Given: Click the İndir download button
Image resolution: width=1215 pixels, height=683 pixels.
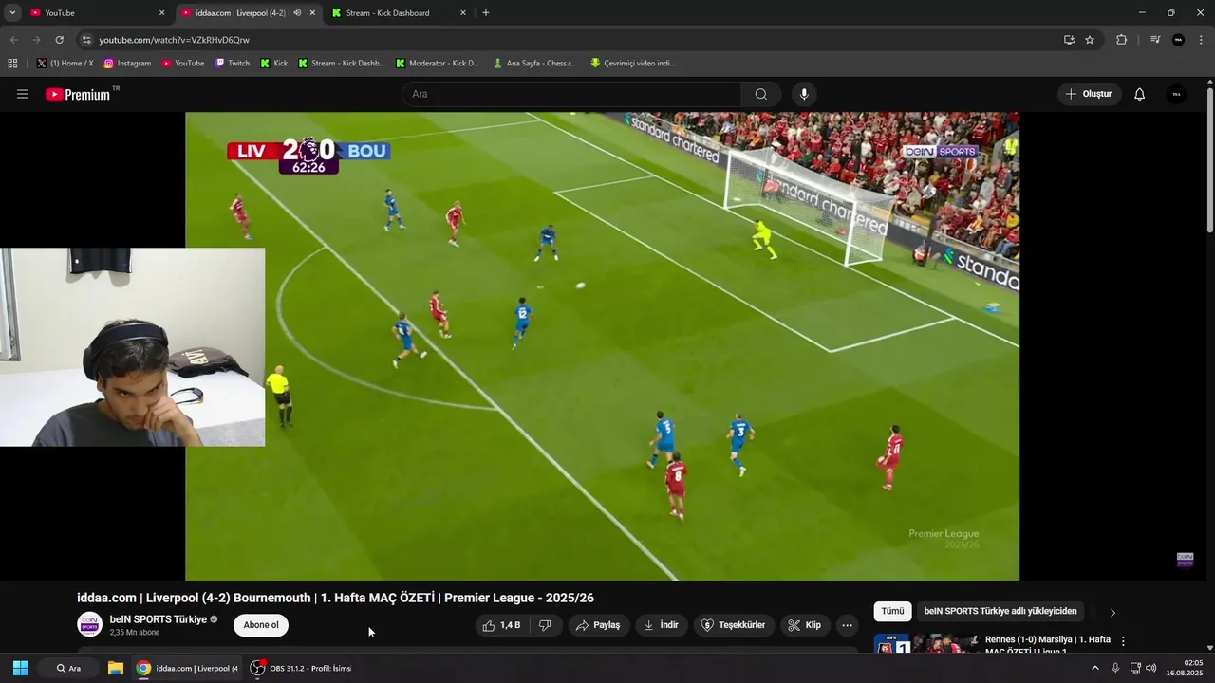Looking at the screenshot, I should [x=661, y=625].
